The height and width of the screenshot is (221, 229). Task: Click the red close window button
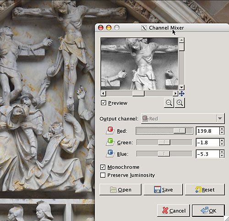tap(101, 28)
